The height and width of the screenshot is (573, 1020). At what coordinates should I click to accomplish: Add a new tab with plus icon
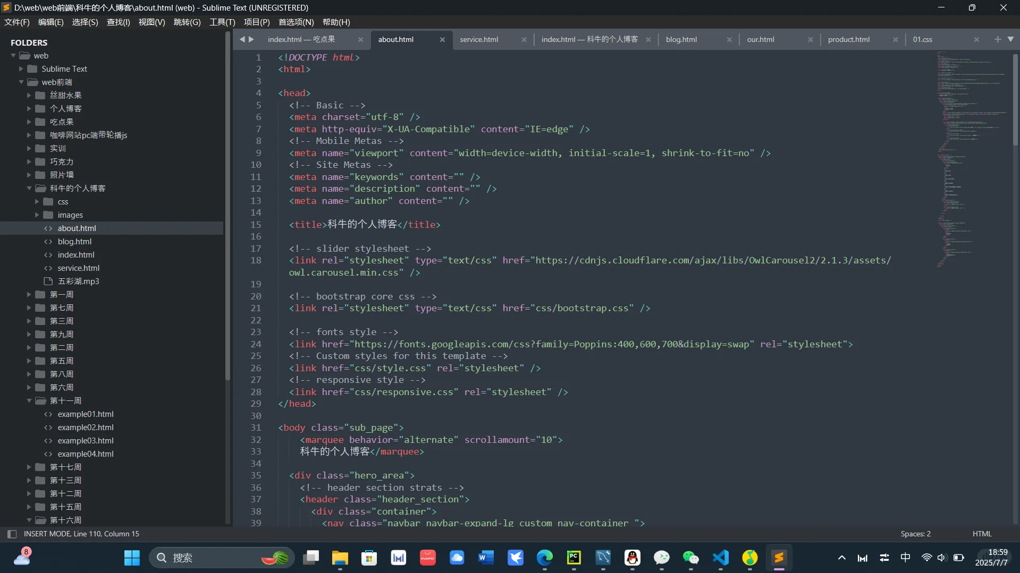coord(998,39)
